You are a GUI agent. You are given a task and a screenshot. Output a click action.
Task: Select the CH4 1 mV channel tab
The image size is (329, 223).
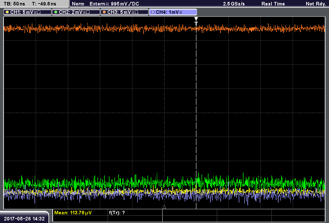point(173,12)
